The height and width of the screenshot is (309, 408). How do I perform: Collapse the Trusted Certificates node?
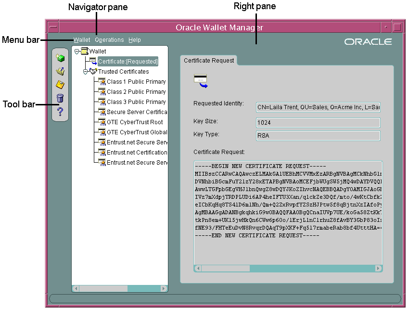click(85, 72)
